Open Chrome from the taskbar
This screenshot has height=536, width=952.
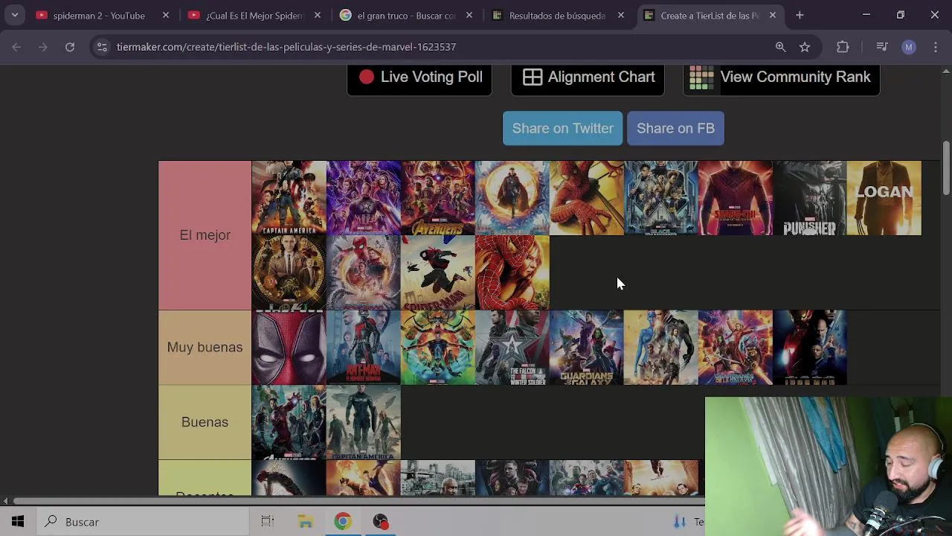(x=343, y=522)
